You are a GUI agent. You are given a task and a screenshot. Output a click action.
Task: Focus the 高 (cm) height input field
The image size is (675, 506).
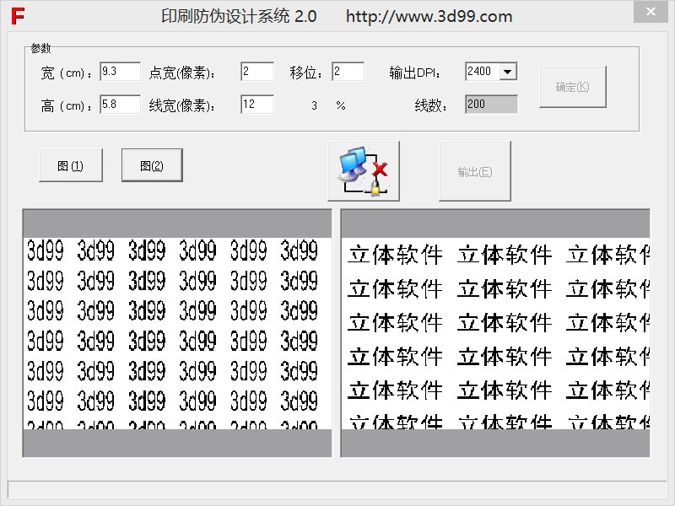click(119, 105)
